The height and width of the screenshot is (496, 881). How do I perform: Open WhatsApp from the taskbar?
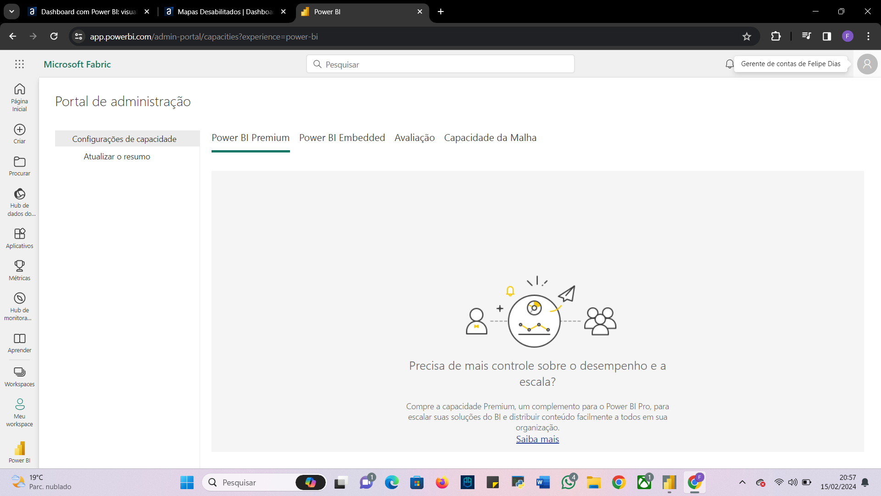tap(569, 482)
